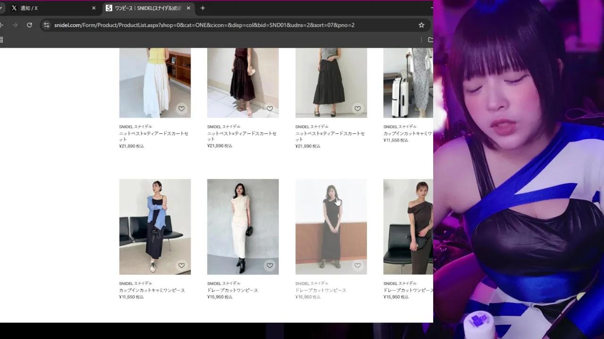View site information icon in address bar

click(46, 25)
